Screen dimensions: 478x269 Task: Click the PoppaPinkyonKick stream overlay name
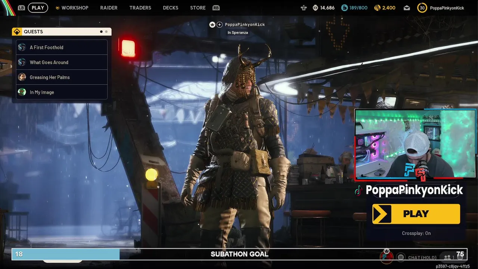point(414,190)
